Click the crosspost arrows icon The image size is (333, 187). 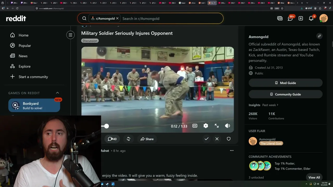(129, 139)
